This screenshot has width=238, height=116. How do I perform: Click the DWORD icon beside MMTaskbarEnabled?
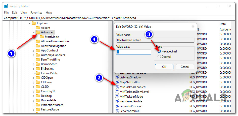[117, 87]
